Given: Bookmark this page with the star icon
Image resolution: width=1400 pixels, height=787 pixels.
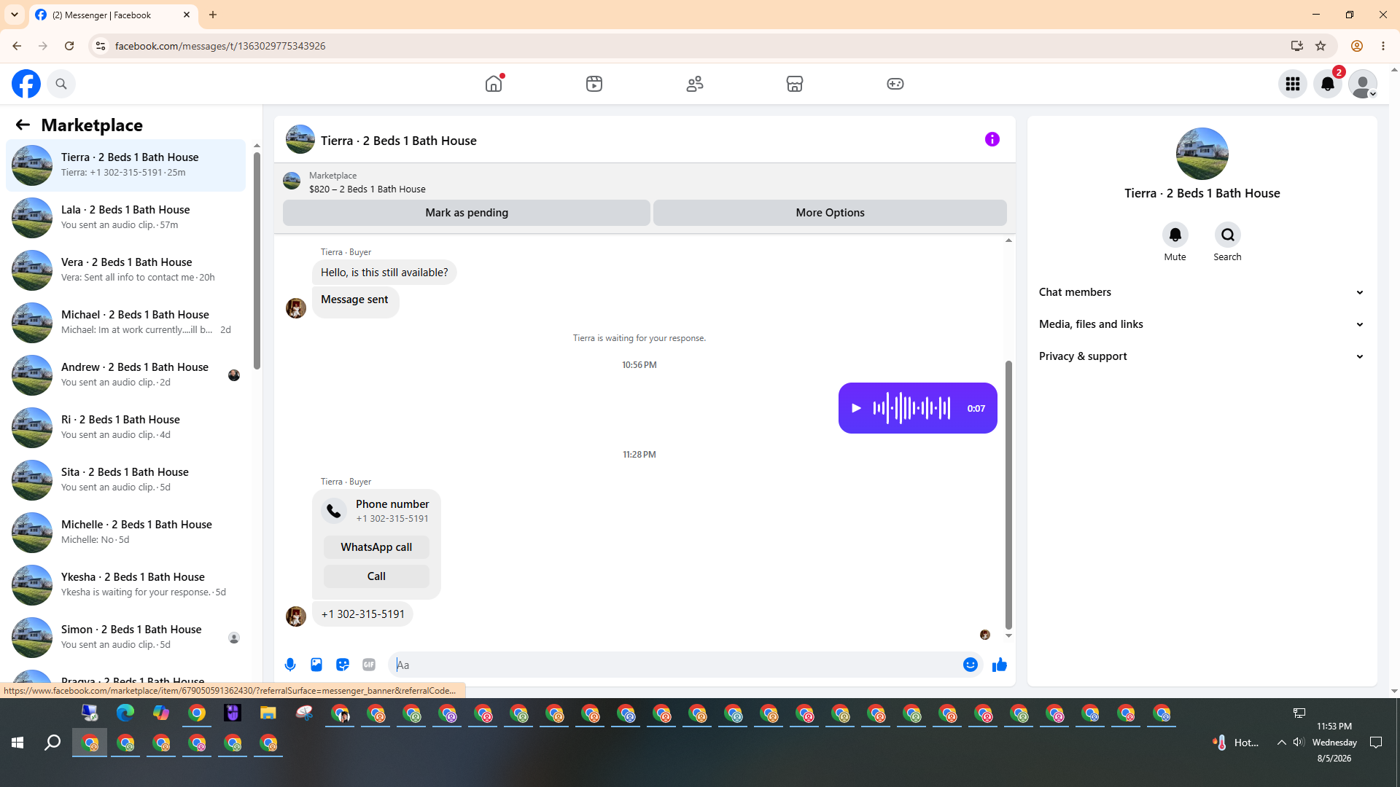Looking at the screenshot, I should (1321, 46).
